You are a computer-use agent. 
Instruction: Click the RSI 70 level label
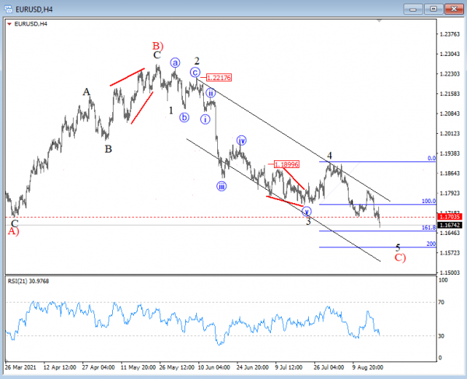click(441, 303)
